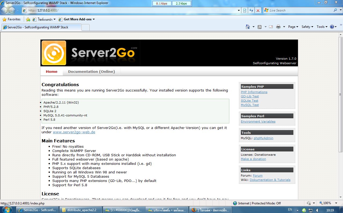Screen dimensions: 343x213
Task: Click the Print icon
Action: pyautogui.click(x=278, y=27)
